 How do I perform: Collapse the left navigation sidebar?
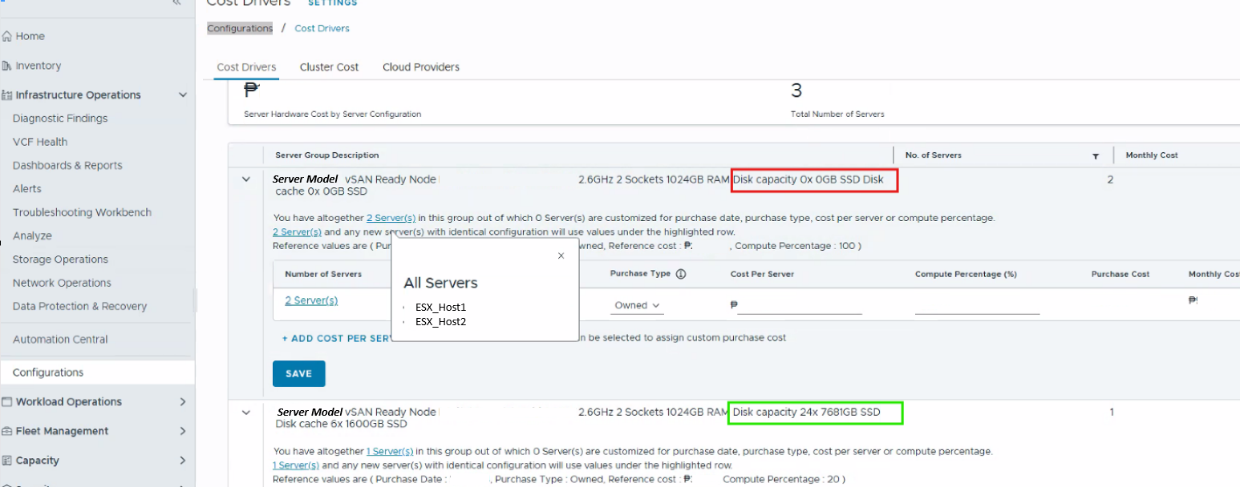coord(176,3)
